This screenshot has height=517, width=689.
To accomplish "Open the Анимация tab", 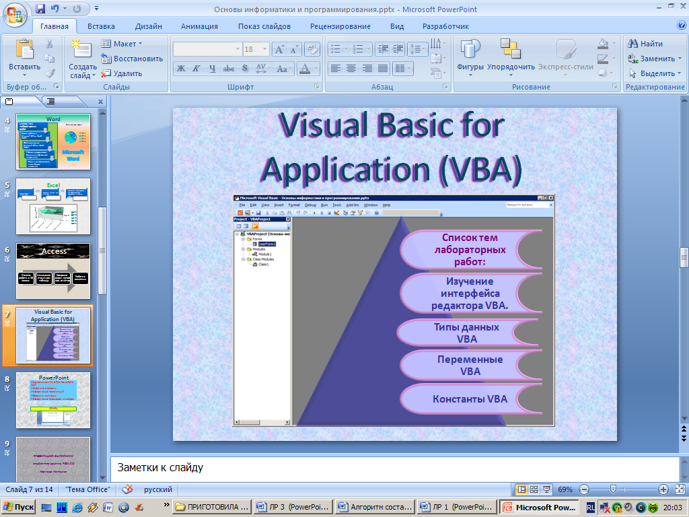I will point(199,26).
